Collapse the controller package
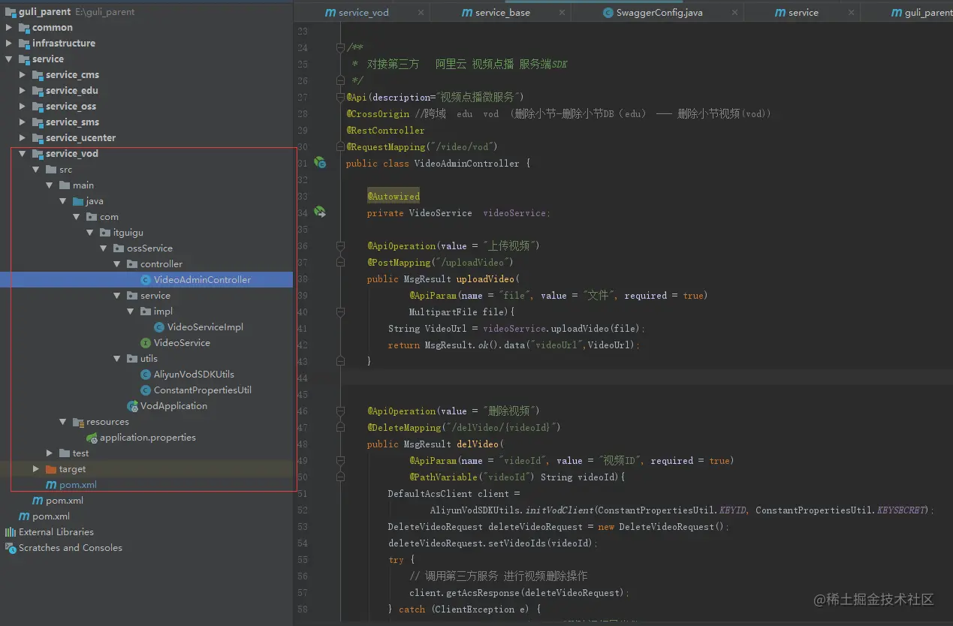953x626 pixels. [117, 263]
